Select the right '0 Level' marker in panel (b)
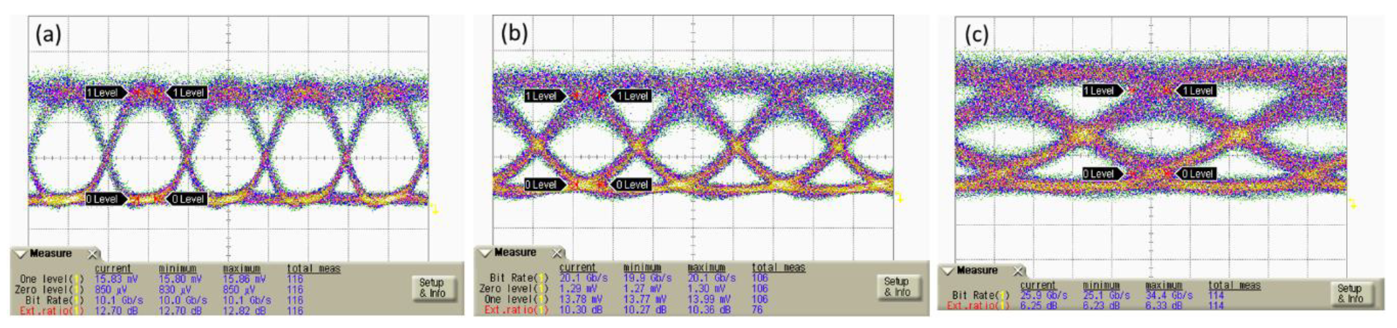 point(631,184)
